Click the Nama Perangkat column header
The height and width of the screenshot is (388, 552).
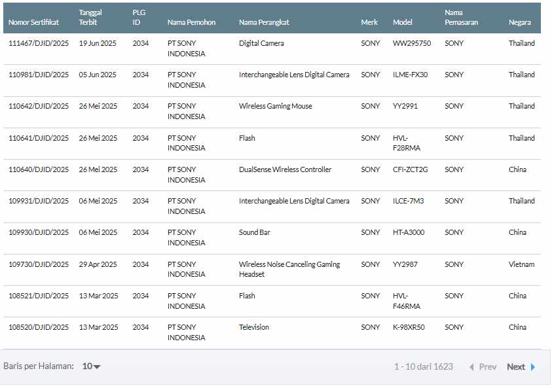coord(264,22)
